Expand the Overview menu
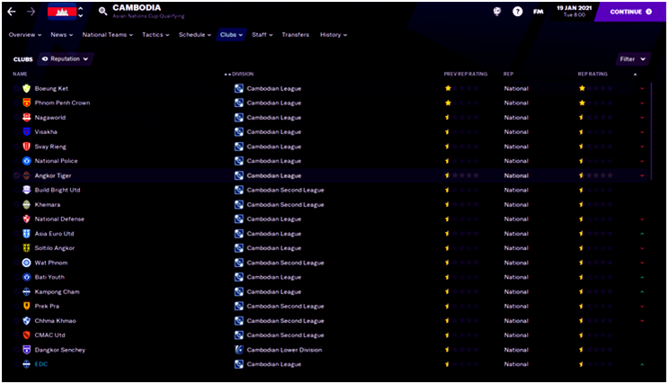Viewport: 669px width, 384px height. 25,34
